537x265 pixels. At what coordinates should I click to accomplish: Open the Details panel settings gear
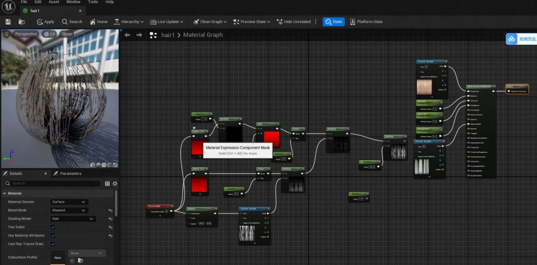tap(115, 184)
